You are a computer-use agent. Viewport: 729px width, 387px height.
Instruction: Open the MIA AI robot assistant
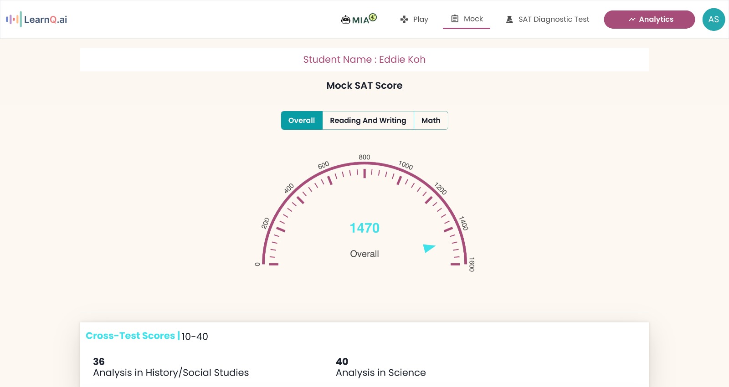(x=359, y=19)
